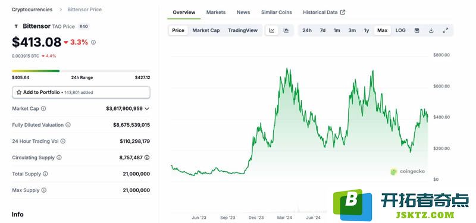The image size is (476, 223).
Task: Click info icon next to Market Cap
Action: pos(43,108)
